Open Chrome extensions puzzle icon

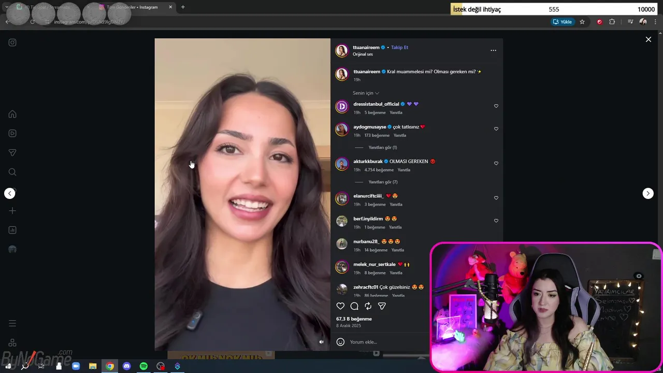point(612,22)
